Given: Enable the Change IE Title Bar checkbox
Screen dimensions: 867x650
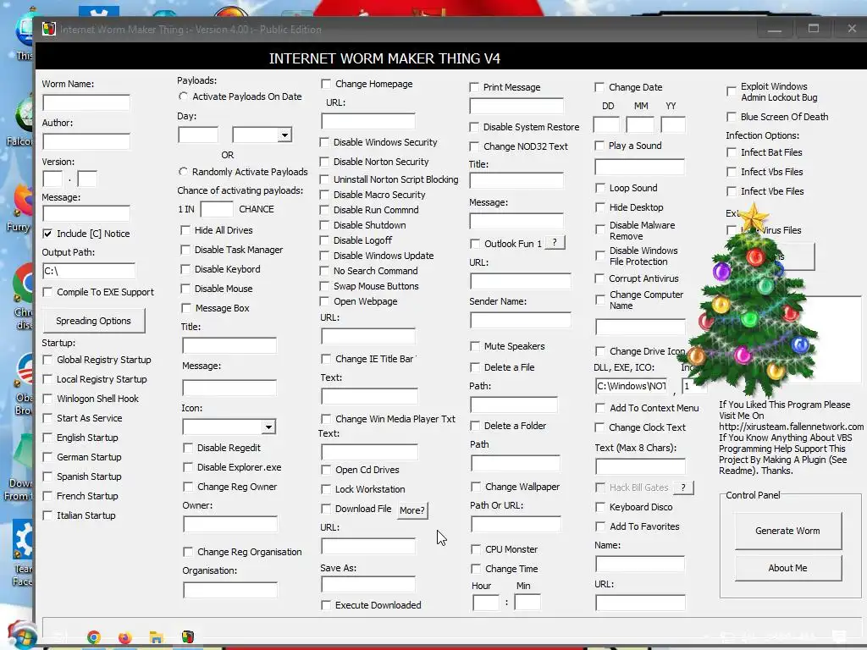Looking at the screenshot, I should (x=326, y=359).
